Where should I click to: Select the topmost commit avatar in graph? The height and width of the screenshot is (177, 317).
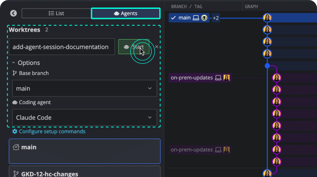point(267,18)
